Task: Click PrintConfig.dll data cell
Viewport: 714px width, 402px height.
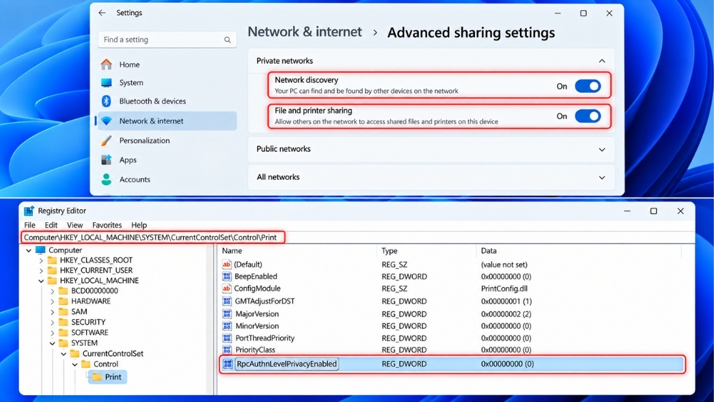Action: point(504,289)
